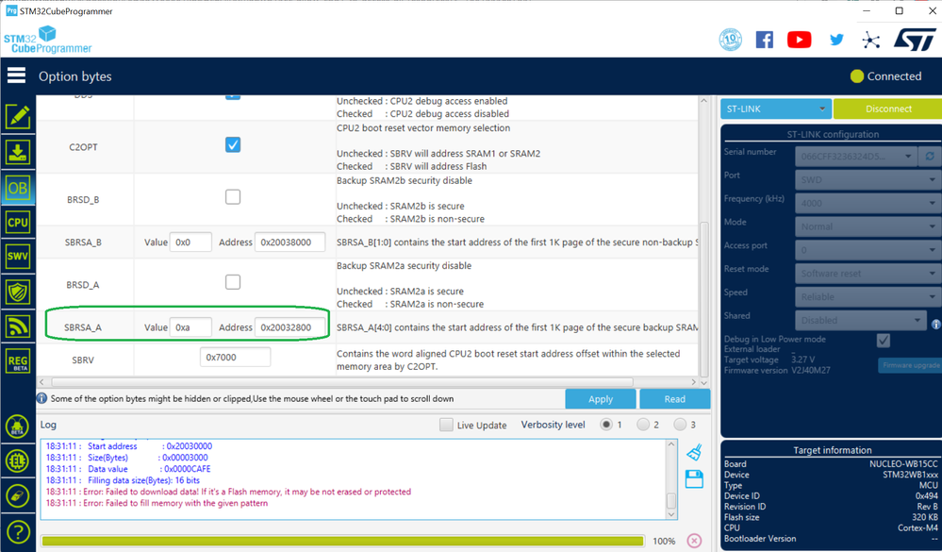Open the Frequency (kHz) dropdown
Viewport: 942px width, 552px height.
(x=868, y=203)
